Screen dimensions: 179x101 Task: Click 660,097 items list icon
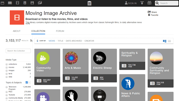click(39, 81)
